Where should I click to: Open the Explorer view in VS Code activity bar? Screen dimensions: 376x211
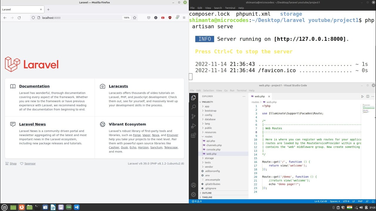click(x=193, y=98)
